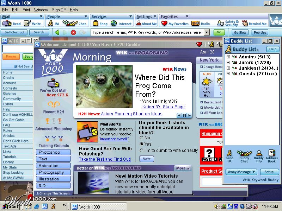Open the Radio icon in toolbar
The width and height of the screenshot is (282, 211).
pos(195,23)
